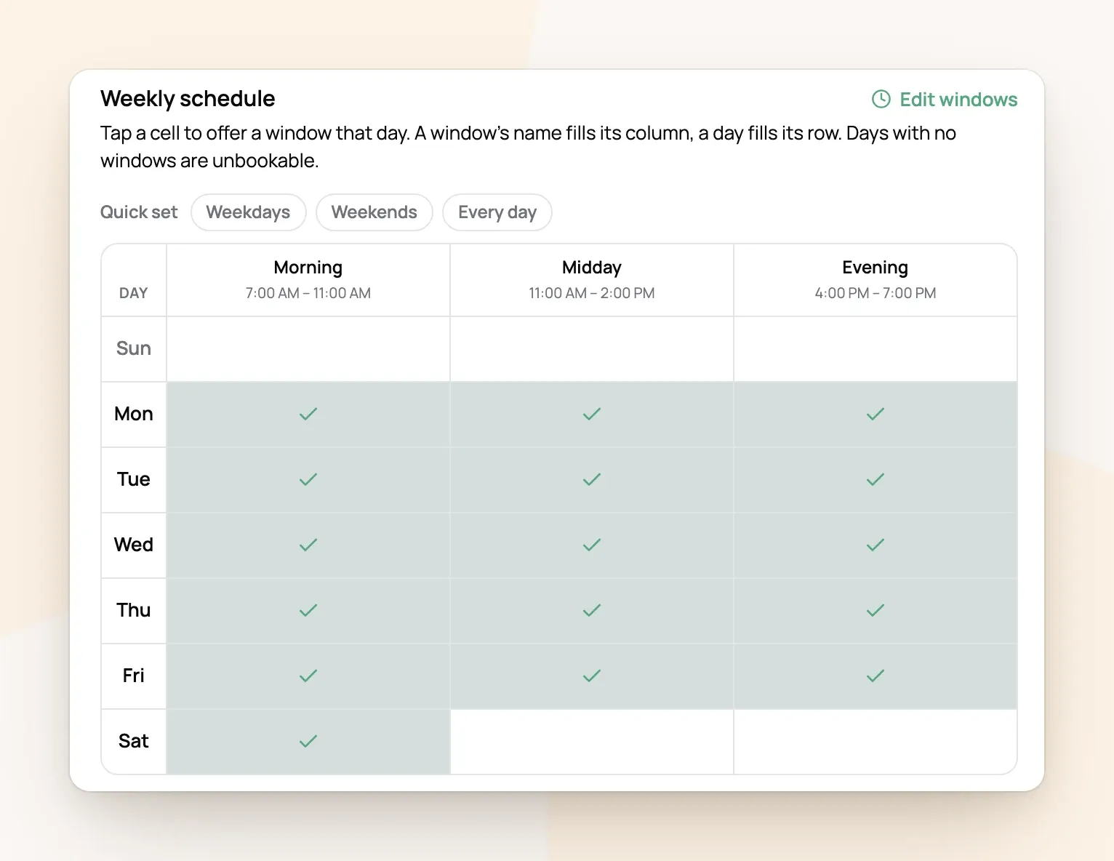Offer the Saturday Evening window
The width and height of the screenshot is (1114, 861).
pos(875,742)
